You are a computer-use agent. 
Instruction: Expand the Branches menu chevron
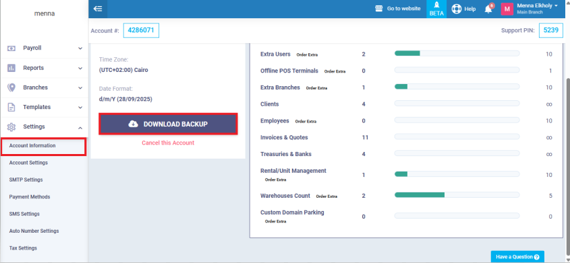pyautogui.click(x=80, y=87)
